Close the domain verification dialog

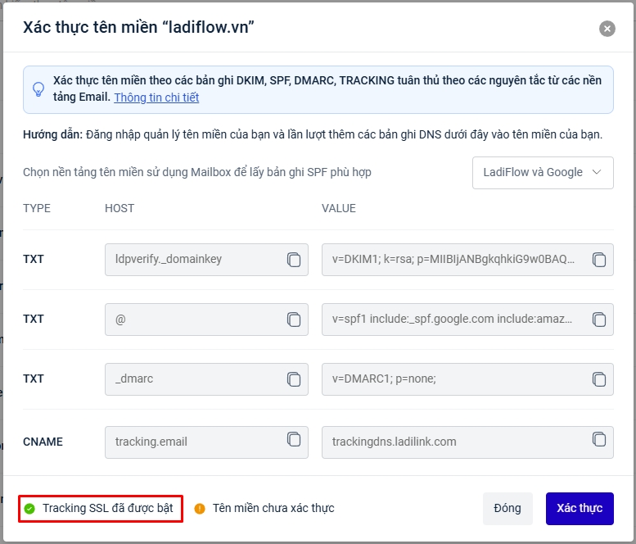[x=607, y=29]
